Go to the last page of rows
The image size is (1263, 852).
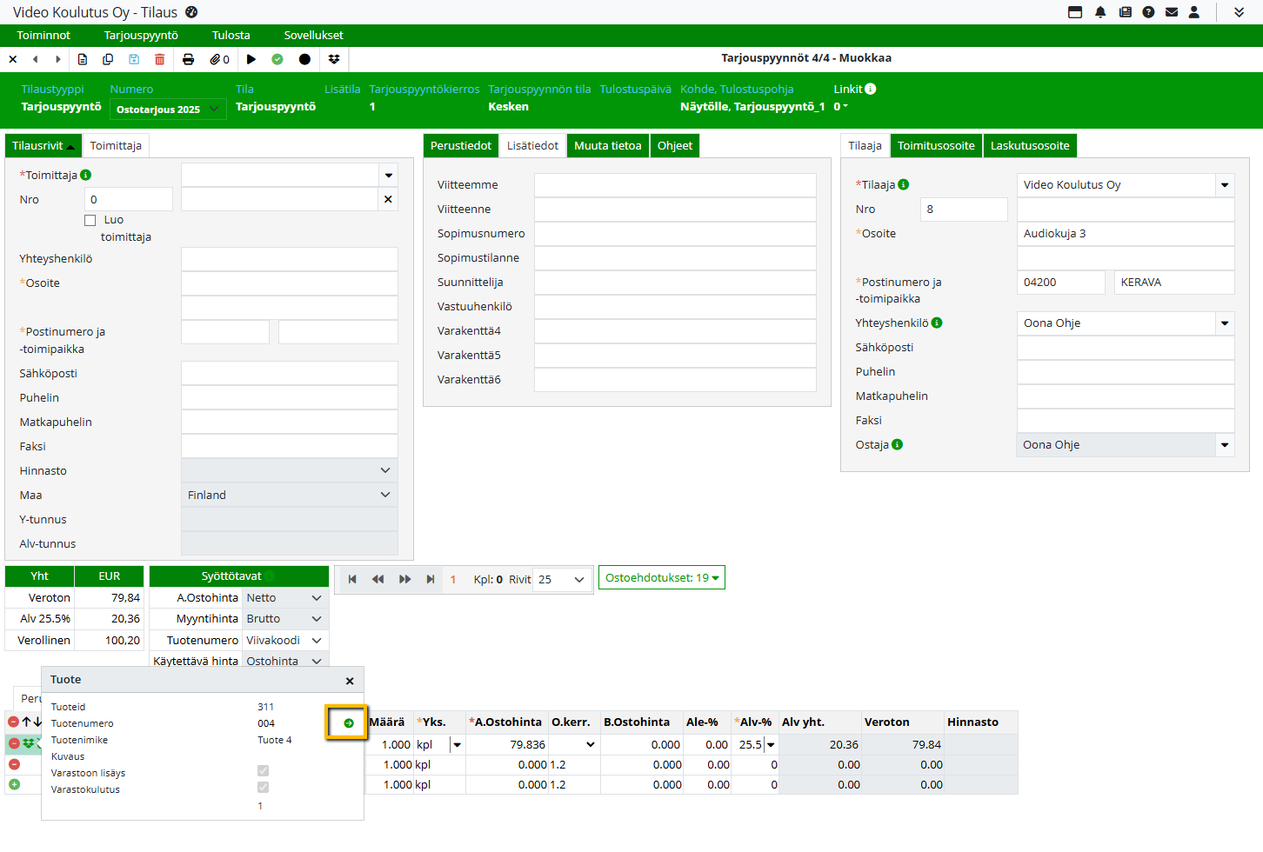(x=431, y=580)
